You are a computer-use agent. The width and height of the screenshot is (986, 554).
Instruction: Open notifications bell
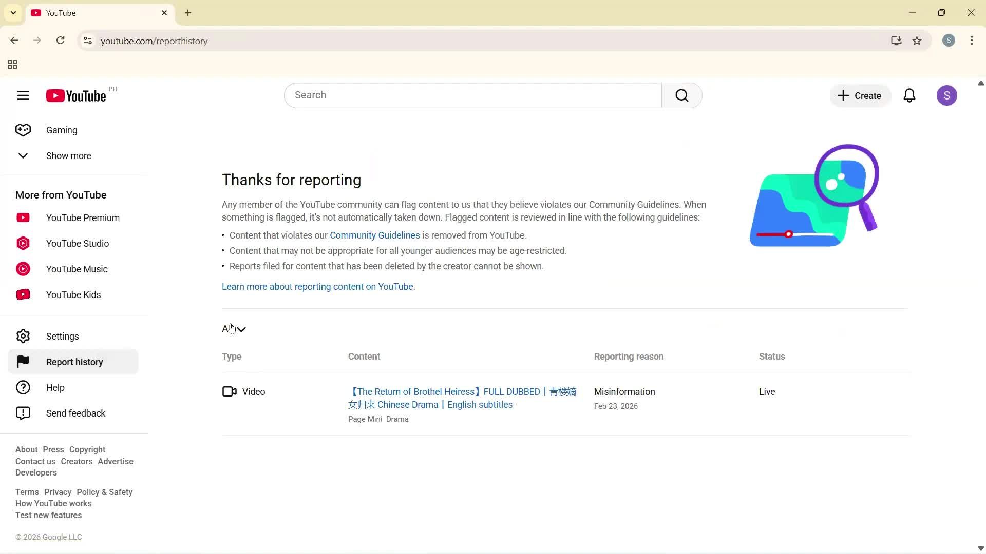909,95
